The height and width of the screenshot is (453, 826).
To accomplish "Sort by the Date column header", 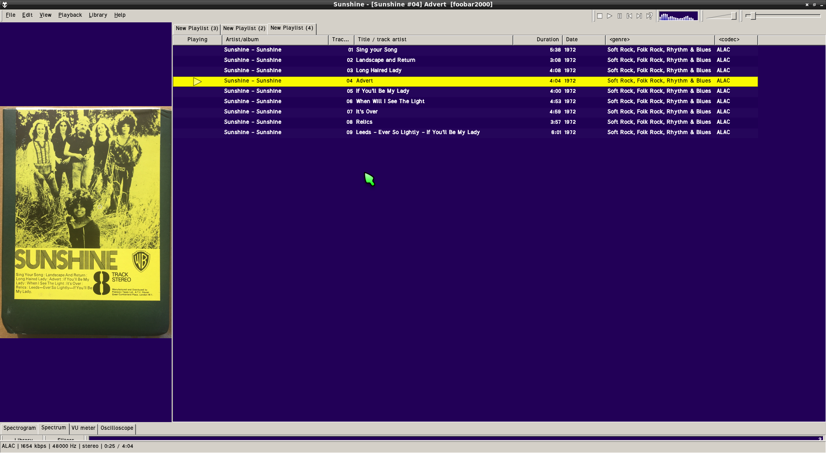I will pos(584,40).
